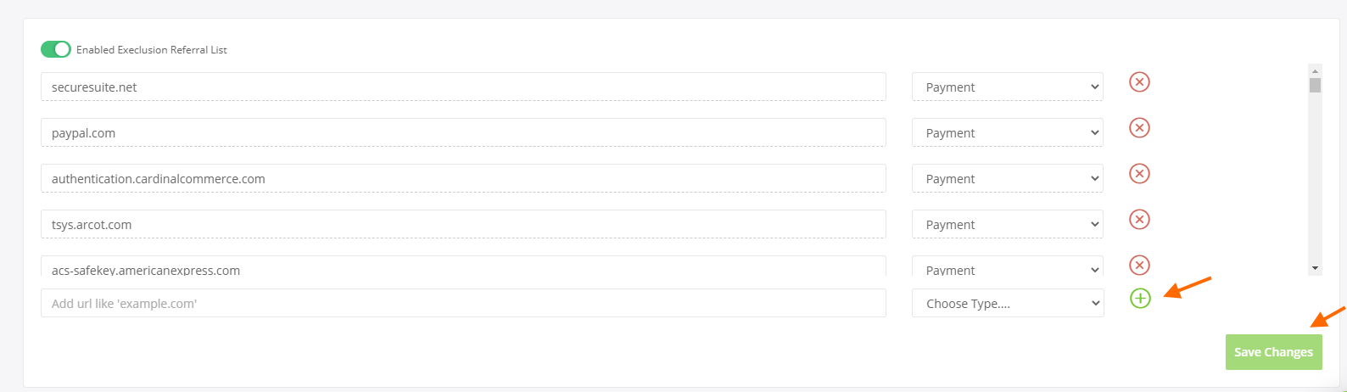Edit the authentication.cardinalcommerce.com URL field
This screenshot has height=392, width=1347.
463,179
